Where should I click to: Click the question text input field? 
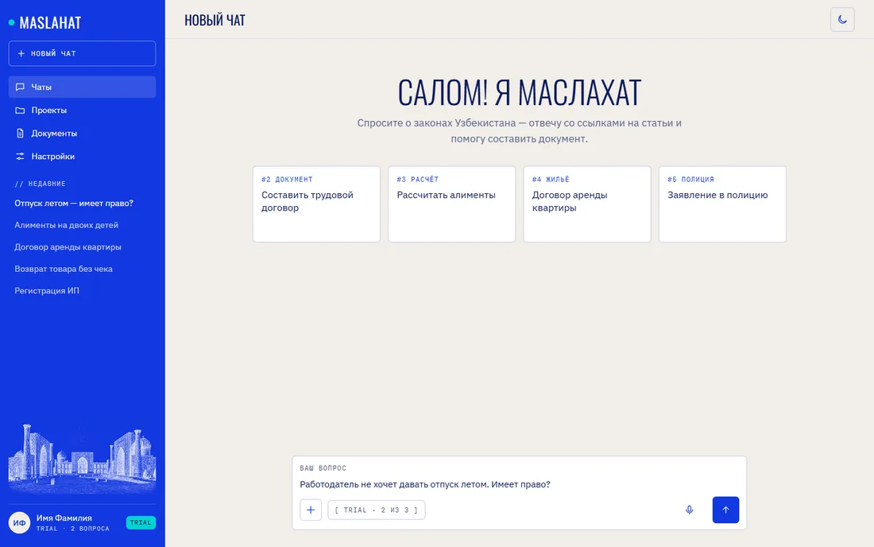(519, 484)
